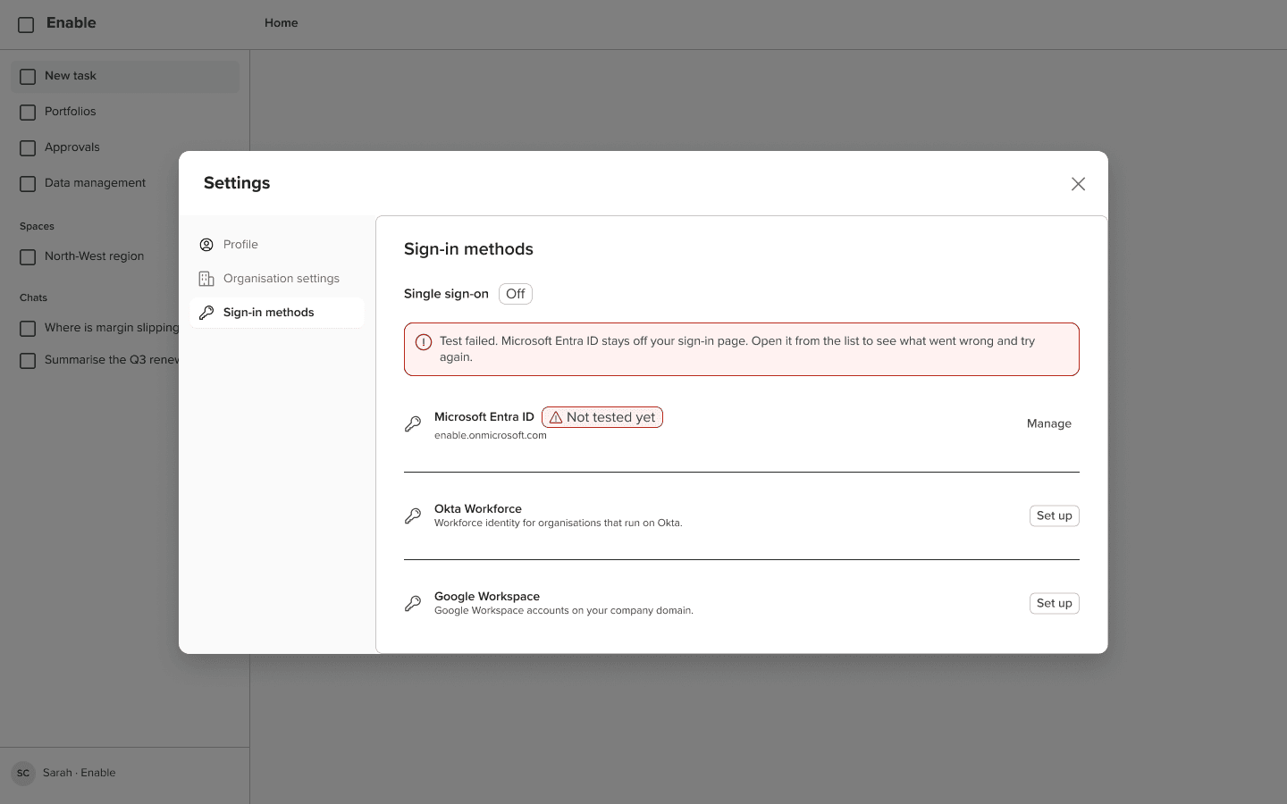1287x804 pixels.
Task: Click the Okta Workforce description text
Action: point(559,523)
